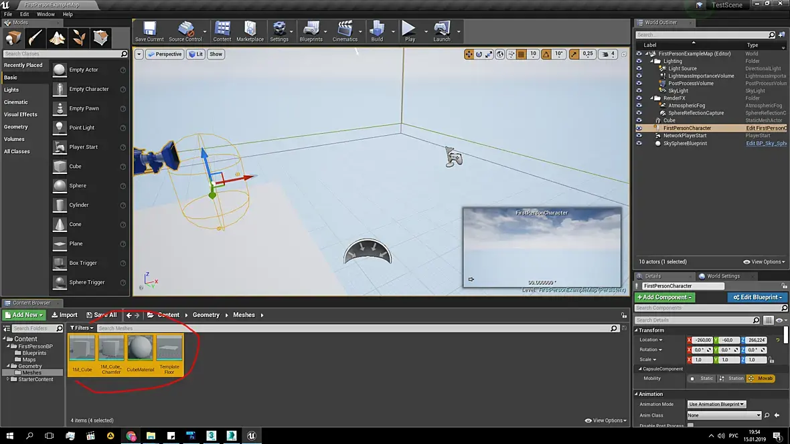Click the Edit Blueprint button
This screenshot has height=444, width=790.
tap(757, 297)
